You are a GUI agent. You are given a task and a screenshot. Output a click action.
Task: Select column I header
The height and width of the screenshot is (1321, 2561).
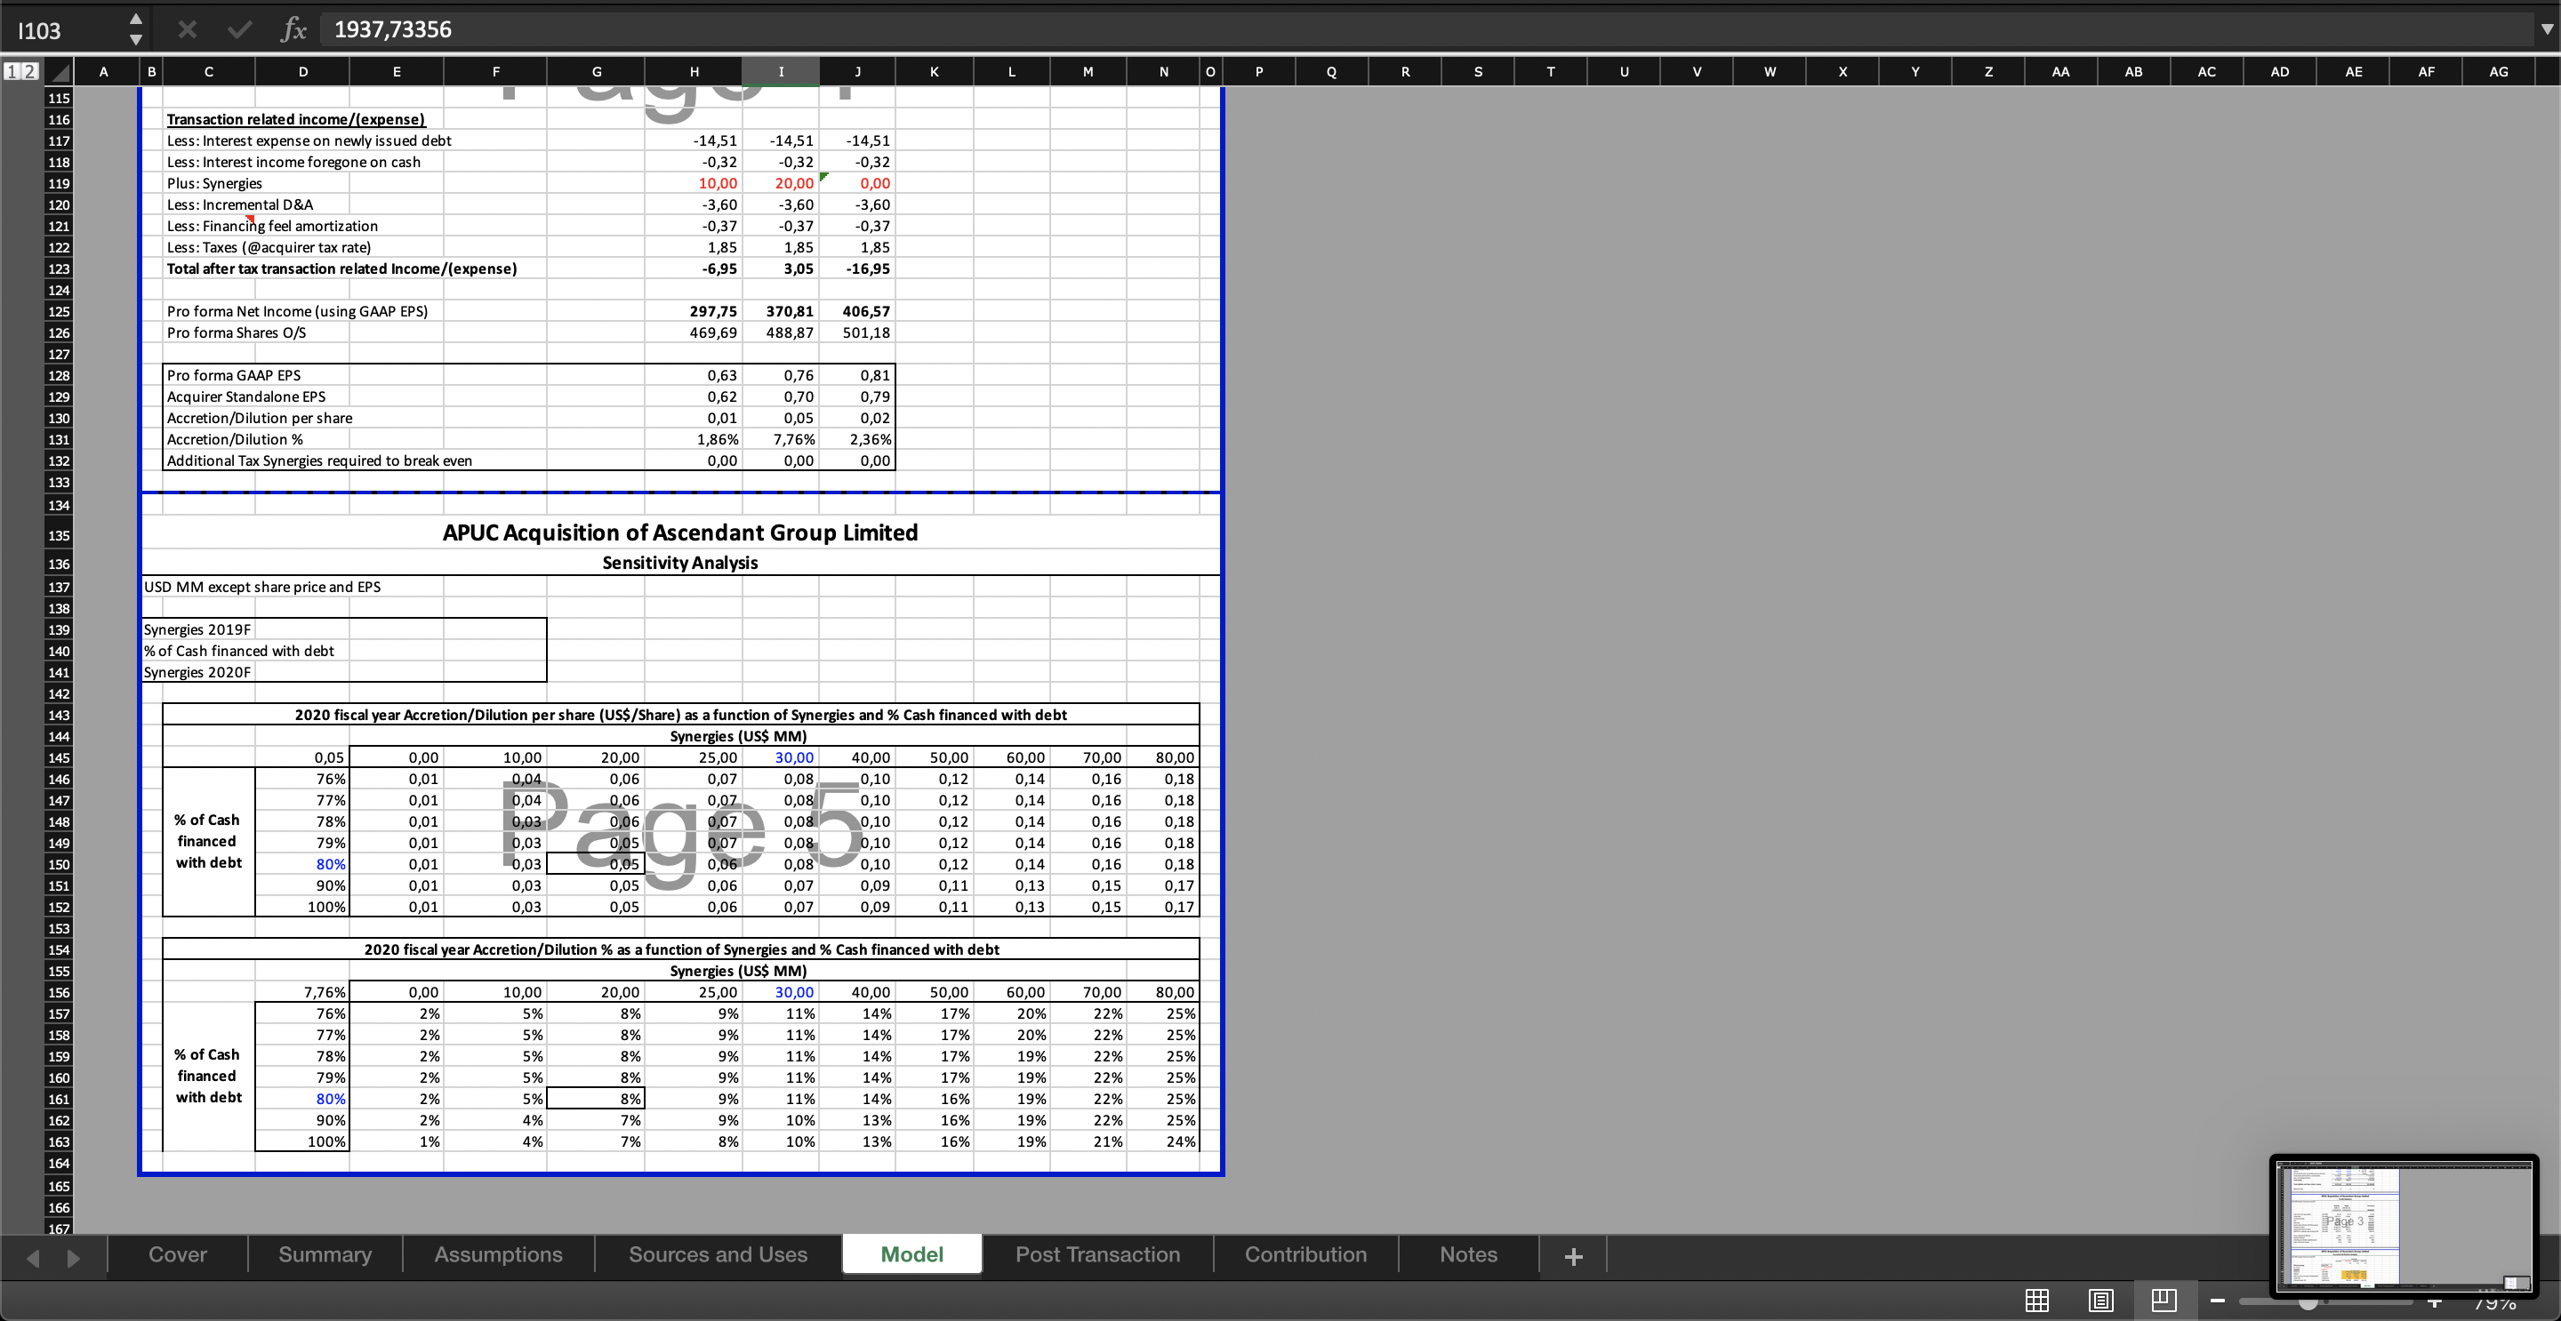click(x=781, y=72)
